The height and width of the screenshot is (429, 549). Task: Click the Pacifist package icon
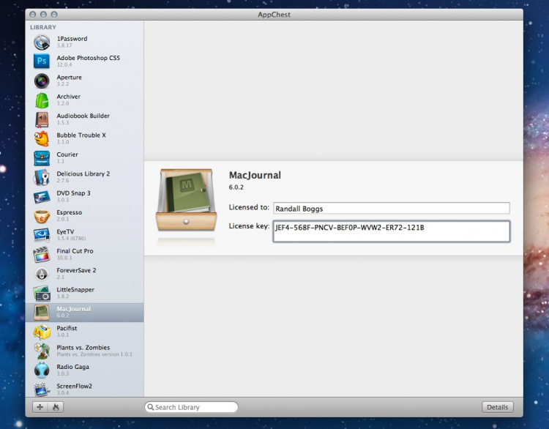(x=42, y=332)
